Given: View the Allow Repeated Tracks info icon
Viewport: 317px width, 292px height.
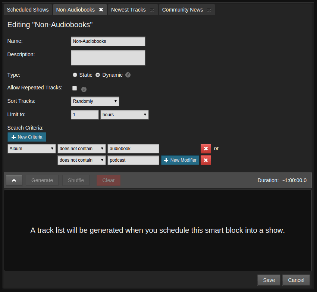Looking at the screenshot, I should [x=84, y=89].
